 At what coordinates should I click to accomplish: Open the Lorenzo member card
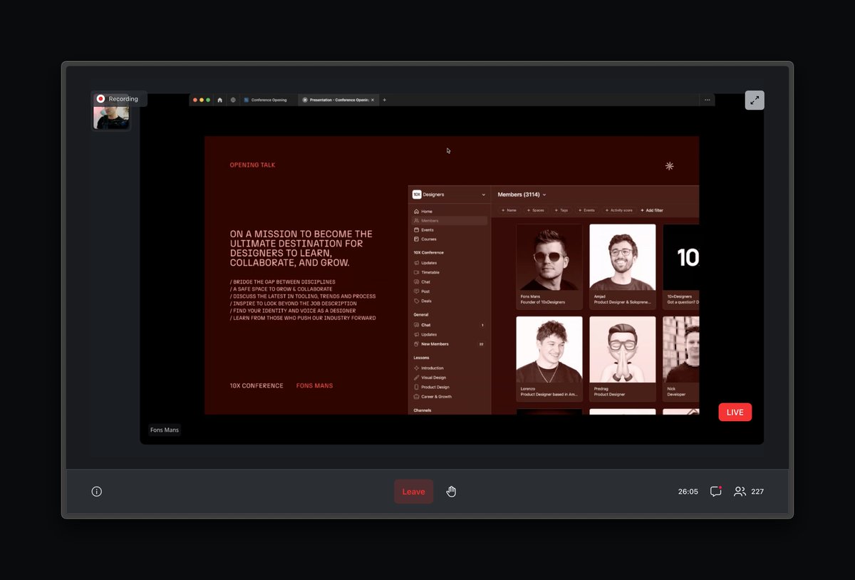click(x=549, y=359)
